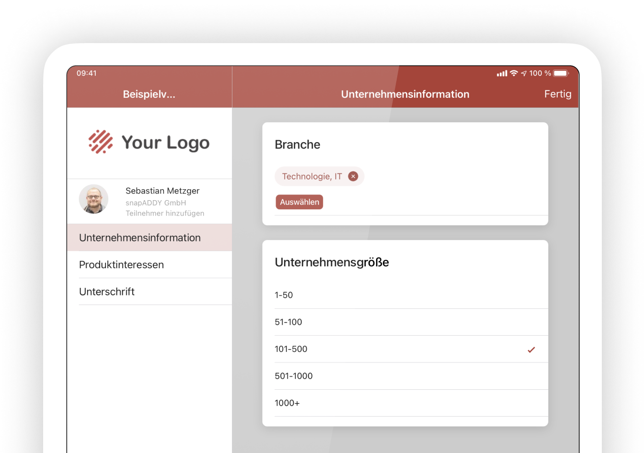
Task: Remove the Technologie, IT tag via its x icon
Action: tap(353, 176)
